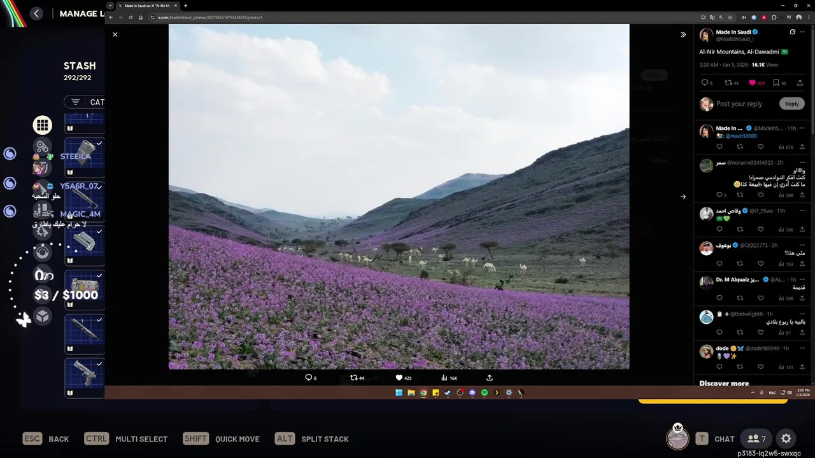Click QUICK MOVE hint in game
Viewport: 815px width, 458px height.
221,439
